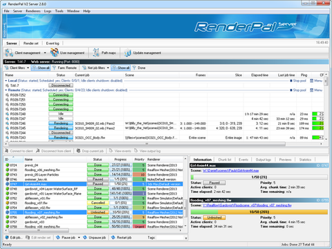Click the Unpause job icon
The width and height of the screenshot is (332, 249).
(x=85, y=237)
